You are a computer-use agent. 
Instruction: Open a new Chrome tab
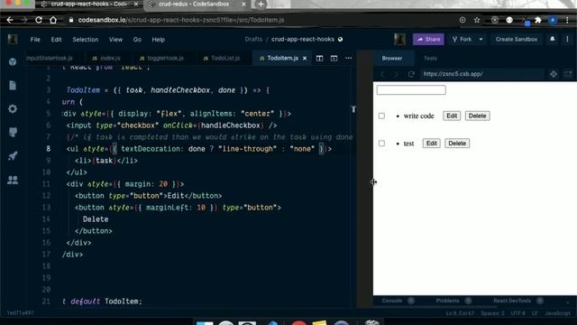[x=261, y=5]
